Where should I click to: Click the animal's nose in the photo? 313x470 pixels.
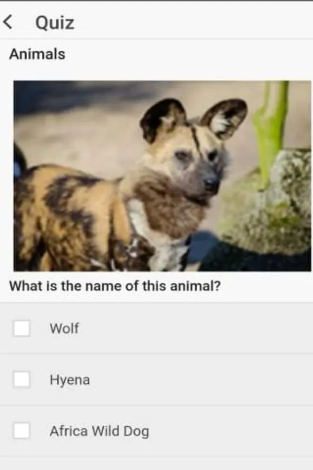(x=211, y=183)
